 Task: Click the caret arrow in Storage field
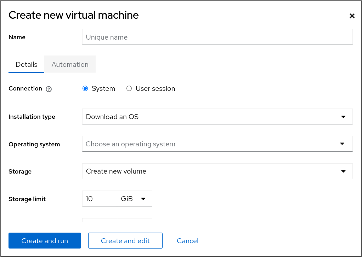[343, 171]
